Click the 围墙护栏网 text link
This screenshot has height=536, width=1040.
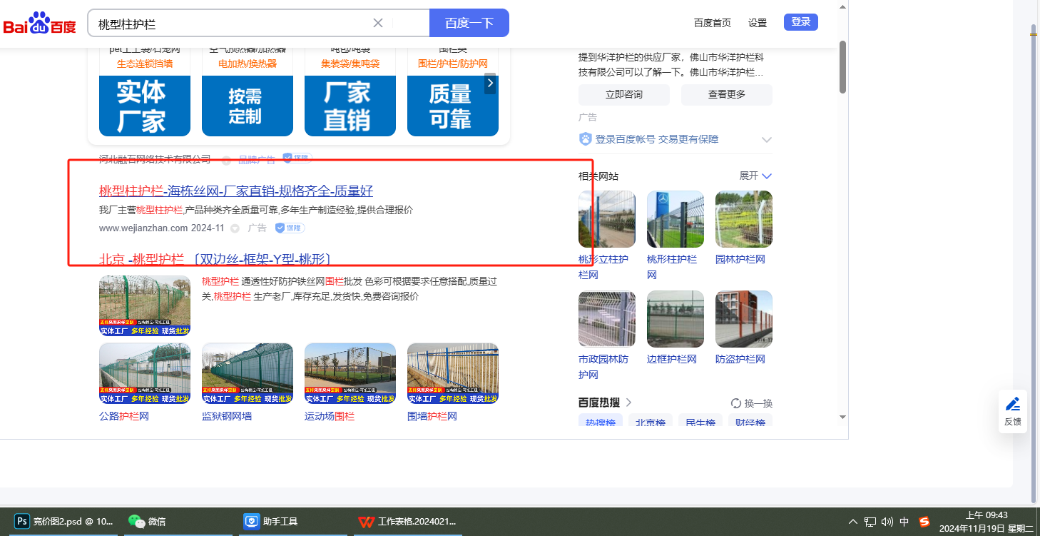432,416
